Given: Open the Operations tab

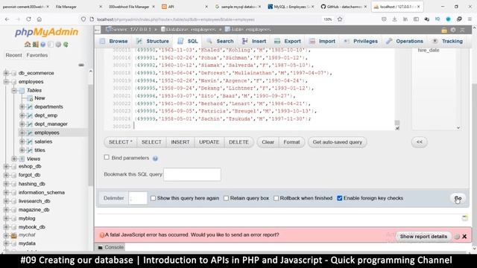Looking at the screenshot, I should pos(405,42).
